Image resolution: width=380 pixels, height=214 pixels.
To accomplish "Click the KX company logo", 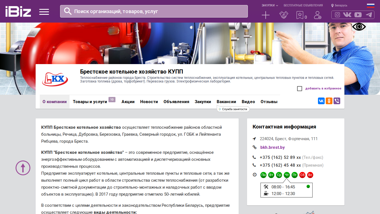I will pyautogui.click(x=55, y=79).
